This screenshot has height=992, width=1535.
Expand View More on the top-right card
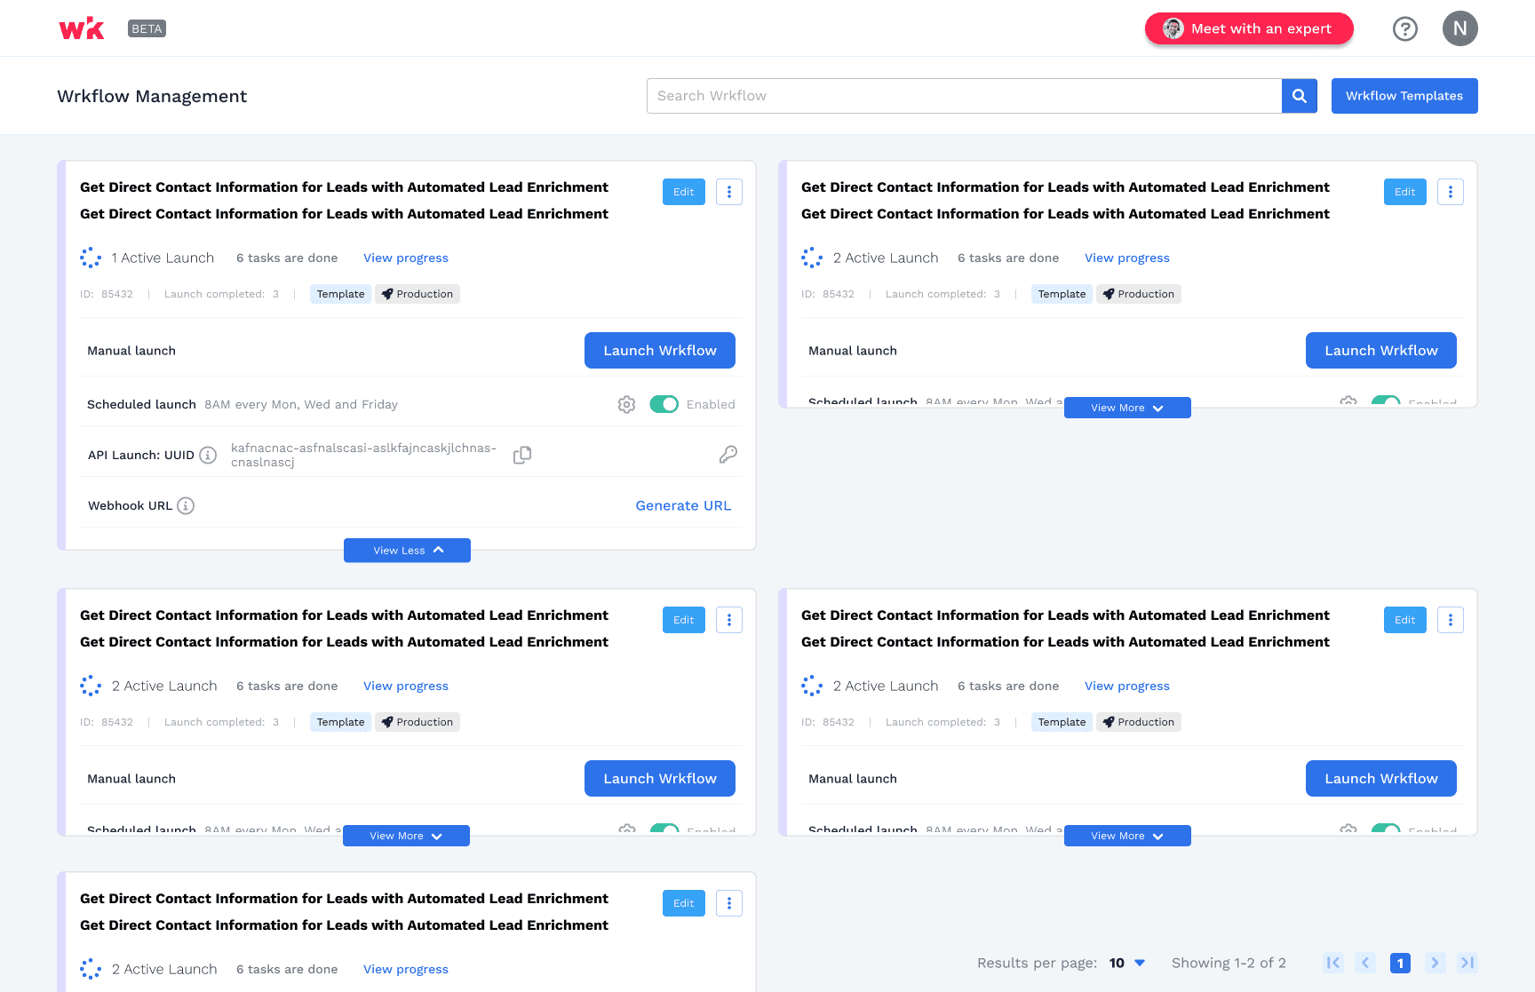[1126, 407]
